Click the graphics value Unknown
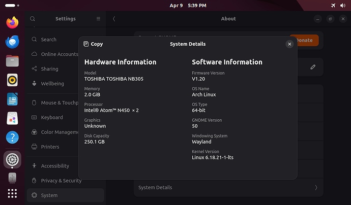Image resolution: width=351 pixels, height=205 pixels. (95, 126)
